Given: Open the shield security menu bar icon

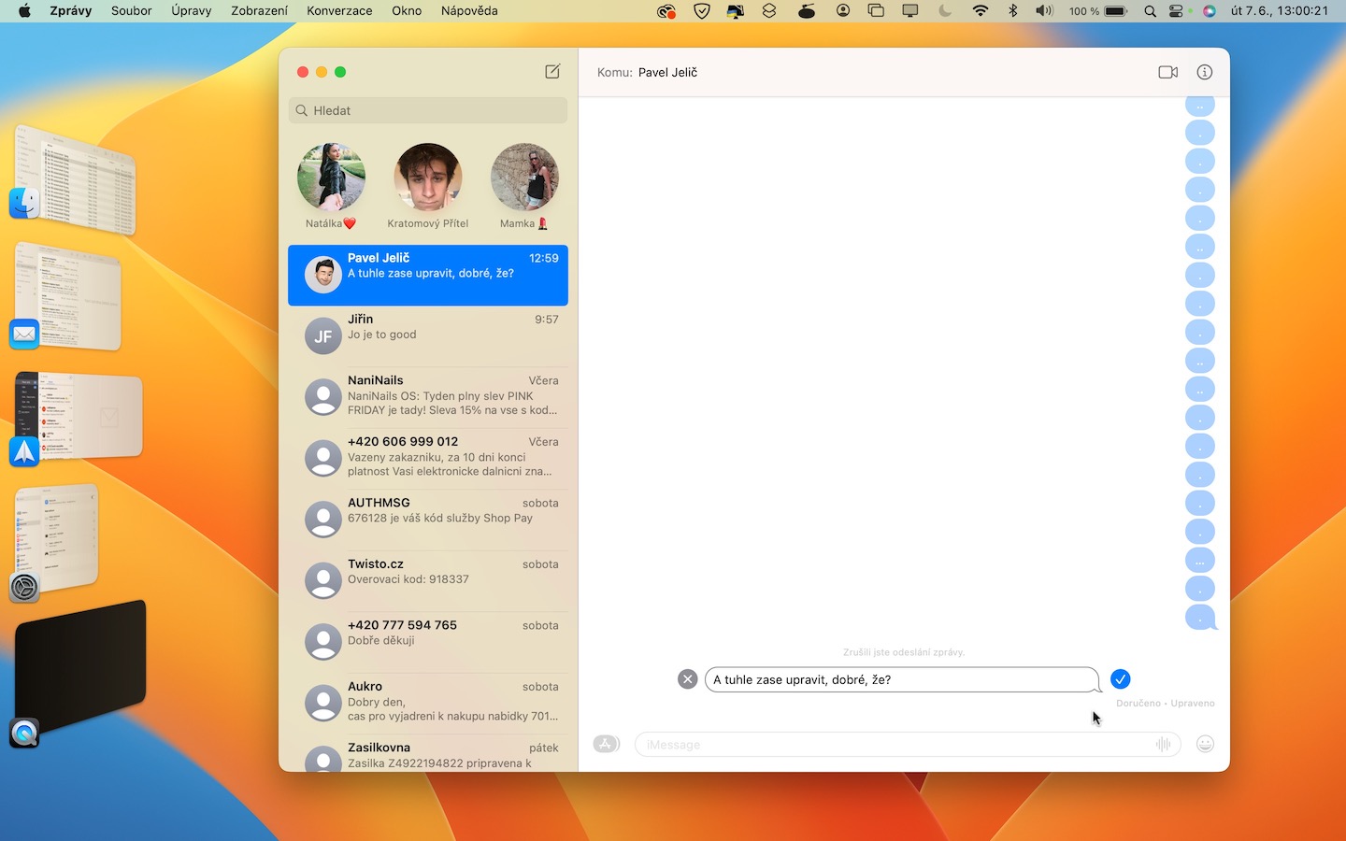Looking at the screenshot, I should (x=702, y=11).
